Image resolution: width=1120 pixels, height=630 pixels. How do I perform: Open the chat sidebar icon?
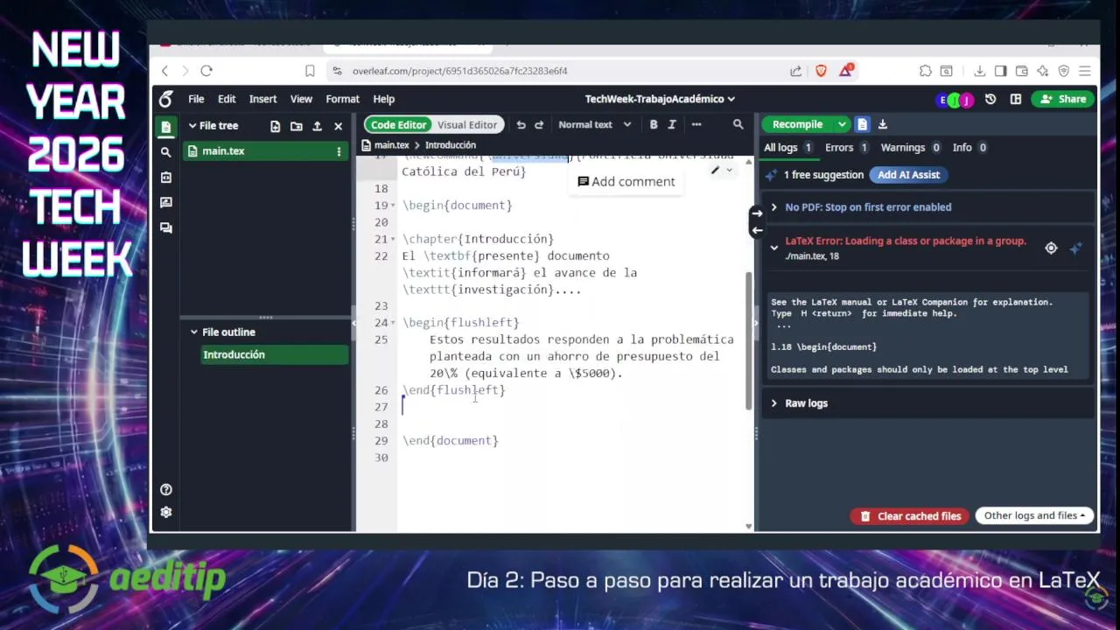click(166, 227)
